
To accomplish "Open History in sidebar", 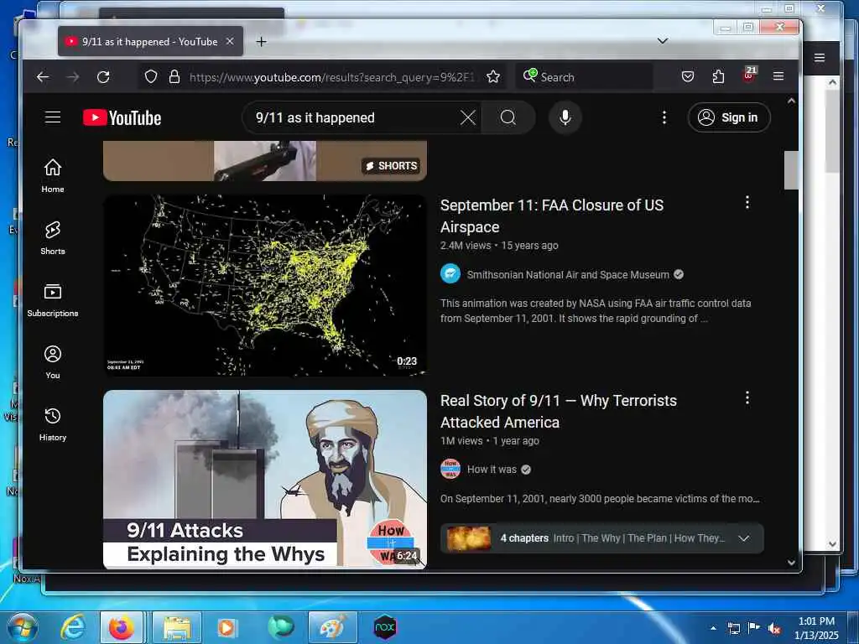I will point(53,423).
